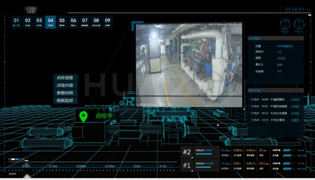Viewport: 315px width, 180px height.
Task: Open the 10:00 #1真空泵组 event row
Action: [275, 100]
